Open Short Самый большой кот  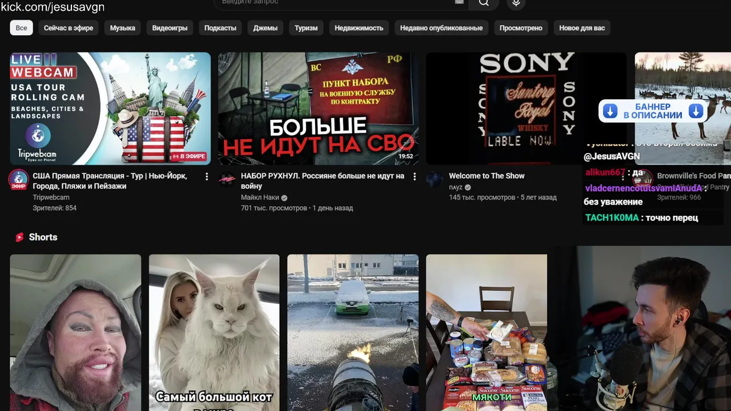[214, 333]
